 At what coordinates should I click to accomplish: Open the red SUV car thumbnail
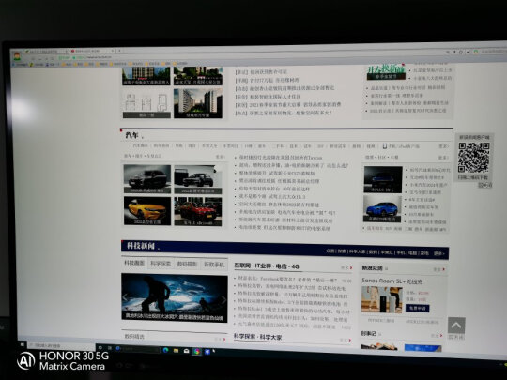click(198, 211)
